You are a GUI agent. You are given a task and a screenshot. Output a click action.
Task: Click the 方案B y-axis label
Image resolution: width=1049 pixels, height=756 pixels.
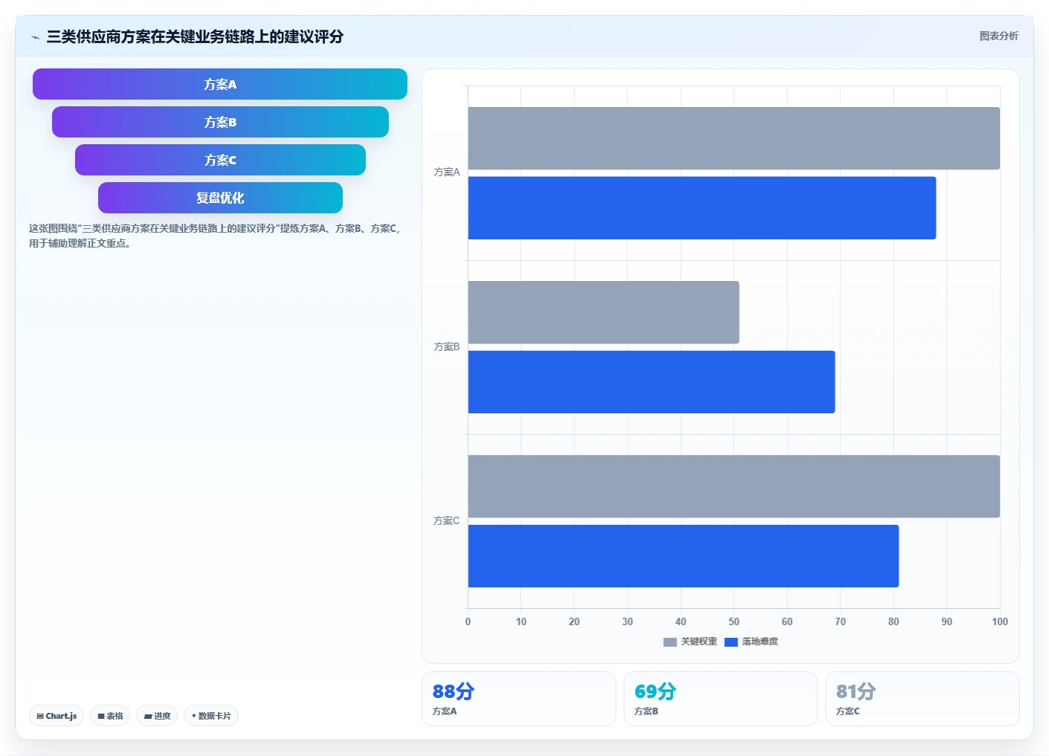pos(447,347)
